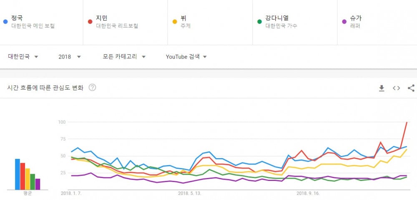Click the purple dot beside 슈가
Viewport: 417px width, 200px height.
(x=345, y=22)
